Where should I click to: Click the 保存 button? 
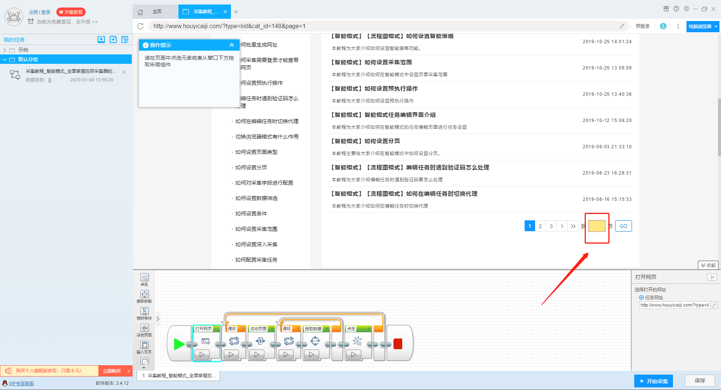700,381
